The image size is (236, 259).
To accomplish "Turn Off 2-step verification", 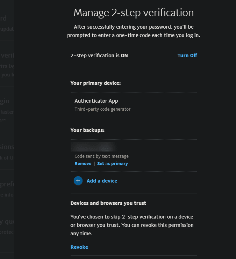I will (187, 55).
